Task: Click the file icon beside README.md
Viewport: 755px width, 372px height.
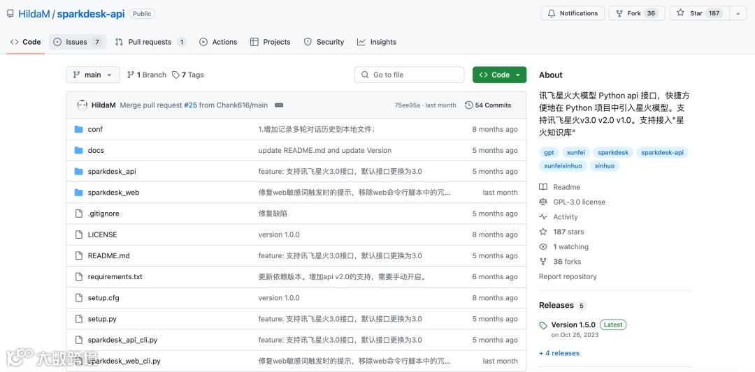Action: (x=79, y=255)
